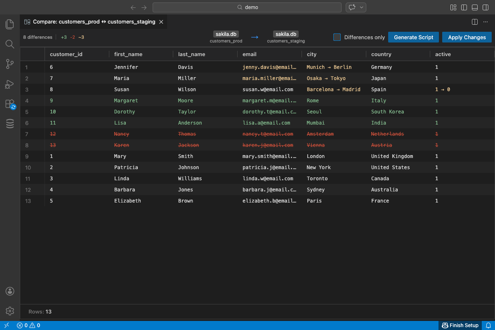Click the notification bell in the status bar

click(489, 325)
